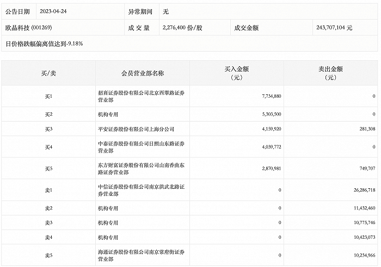Click sell amount 10,775,746
The image size is (381, 267).
point(365,223)
